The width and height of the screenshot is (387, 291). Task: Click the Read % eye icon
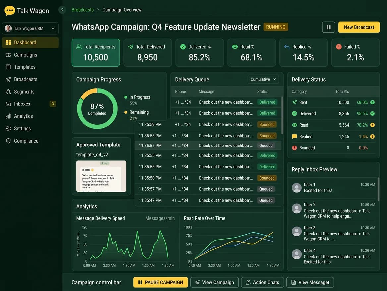coord(235,47)
